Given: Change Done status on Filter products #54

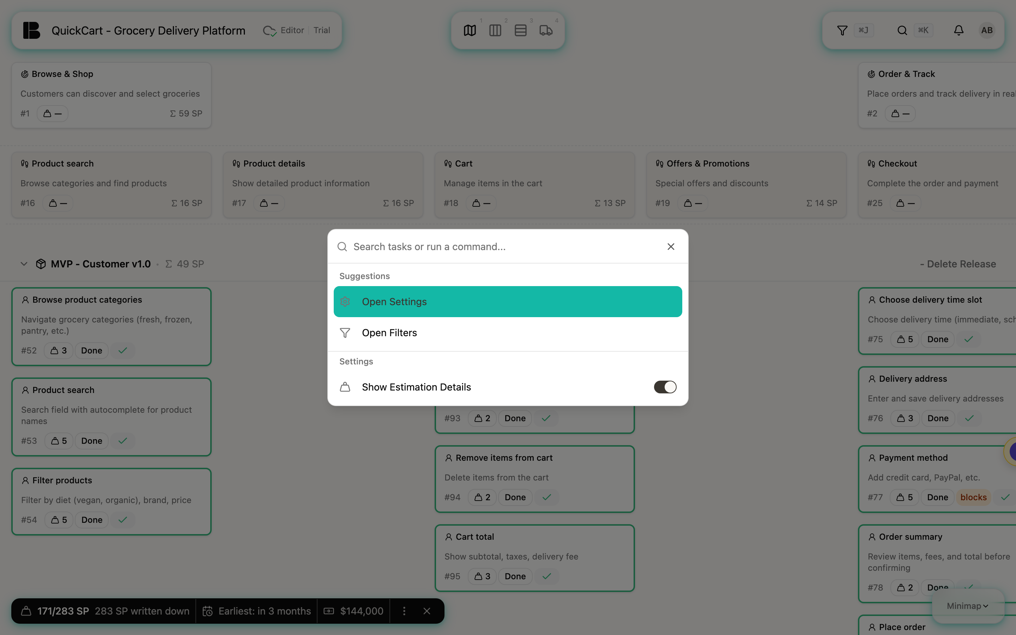Looking at the screenshot, I should point(91,520).
